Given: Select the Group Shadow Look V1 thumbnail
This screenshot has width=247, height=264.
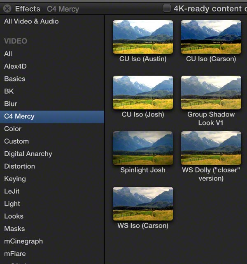Looking at the screenshot, I should pyautogui.click(x=211, y=93).
